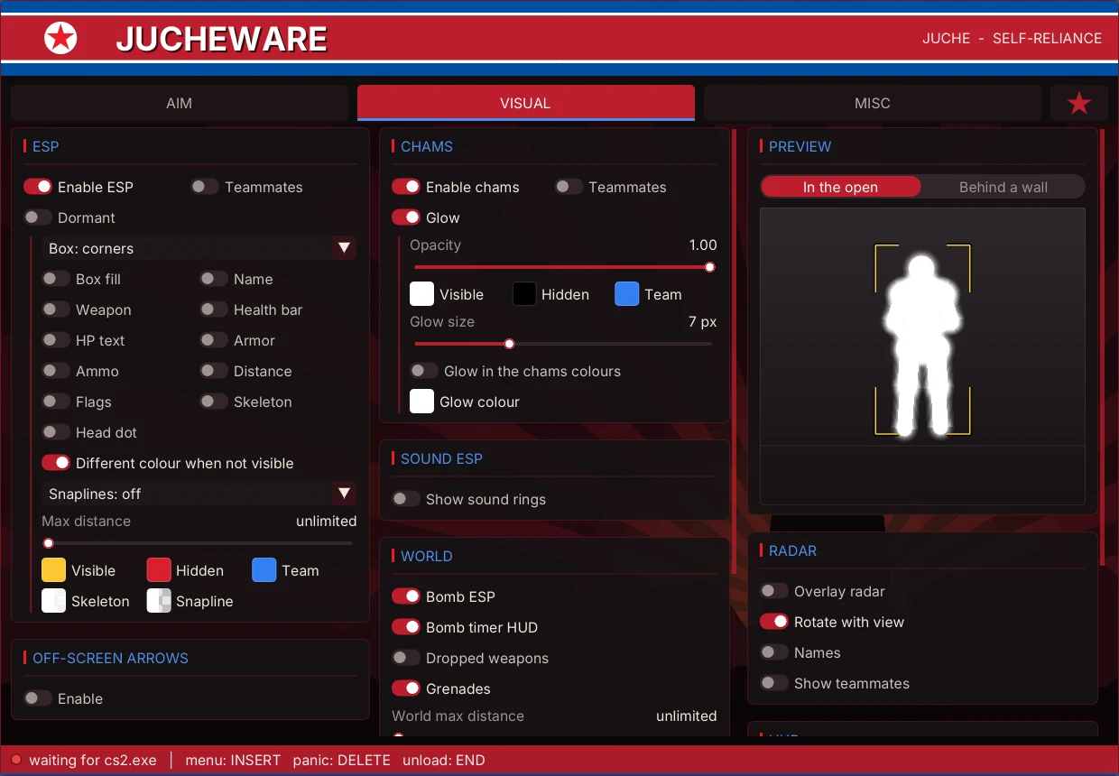Disable Rotate with view
Viewport: 1119px width, 776px height.
click(x=774, y=622)
